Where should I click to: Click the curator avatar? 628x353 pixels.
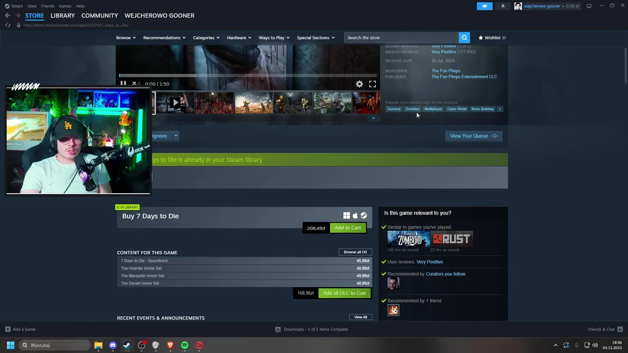point(393,283)
